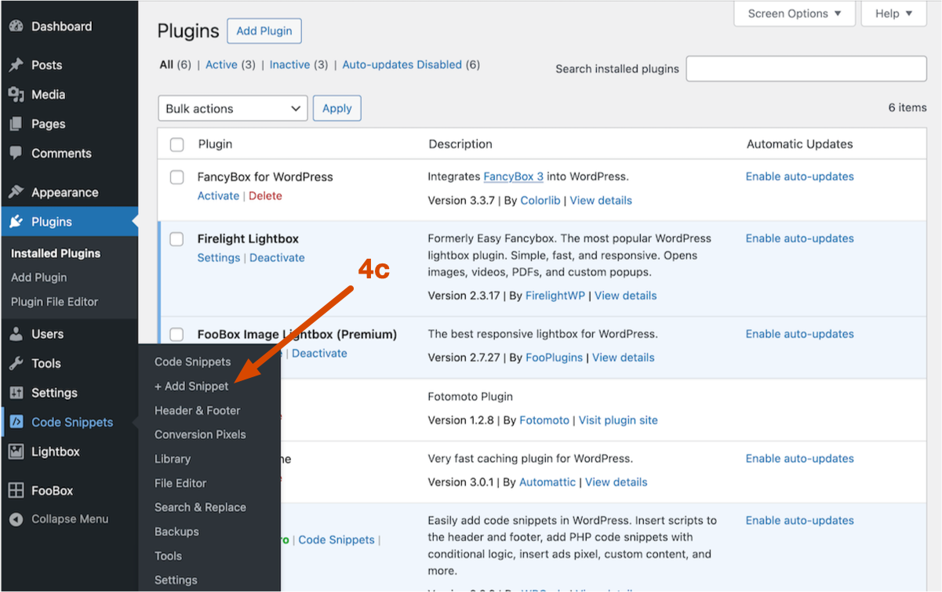Click the Dashboard gauge icon in sidebar

click(16, 26)
